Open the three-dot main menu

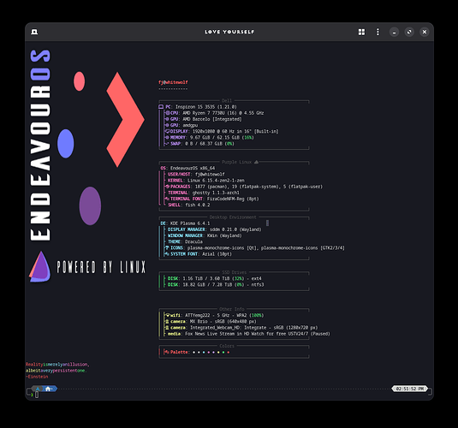pyautogui.click(x=378, y=32)
